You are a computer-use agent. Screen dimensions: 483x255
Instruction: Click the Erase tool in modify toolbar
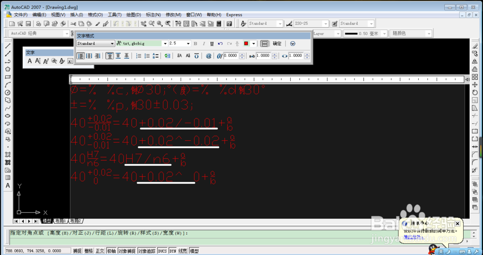(x=475, y=46)
